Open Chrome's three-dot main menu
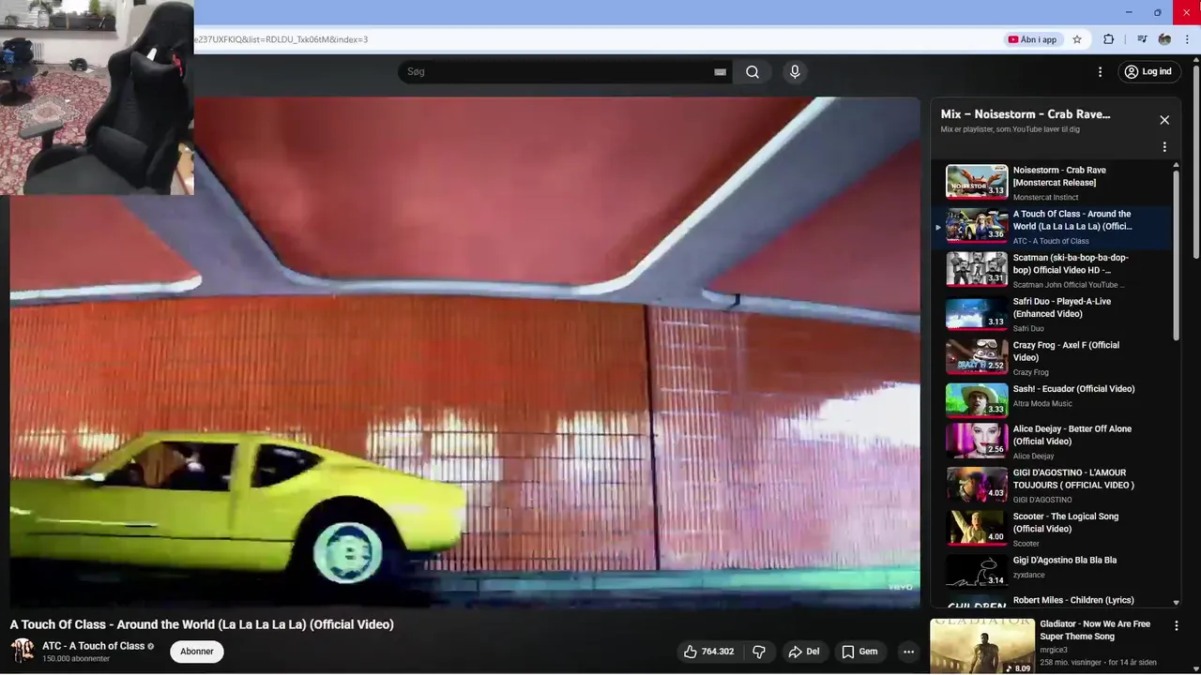1201x675 pixels. click(1187, 39)
